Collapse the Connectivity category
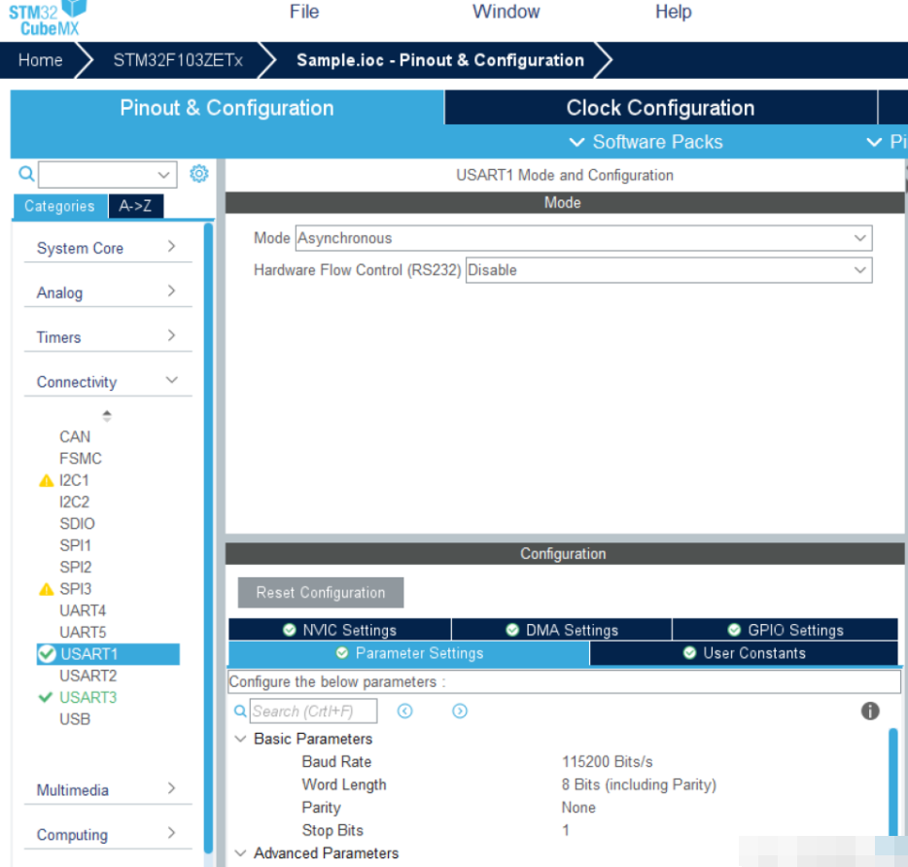Viewport: 908px width, 867px height. 108,382
